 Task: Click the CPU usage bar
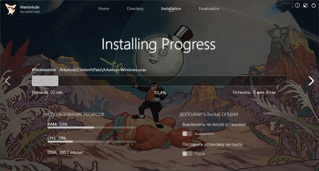click(91, 142)
